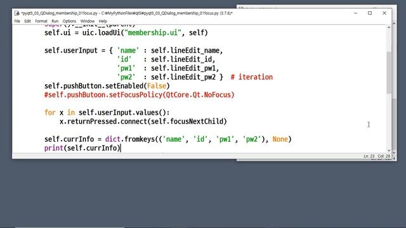Click the "membership.ui" string in the code
Viewport: 406px width, 228px height.
153,33
